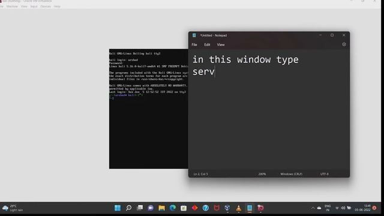384x216 pixels.
Task: Maximize the Notepad window
Action: pos(332,35)
